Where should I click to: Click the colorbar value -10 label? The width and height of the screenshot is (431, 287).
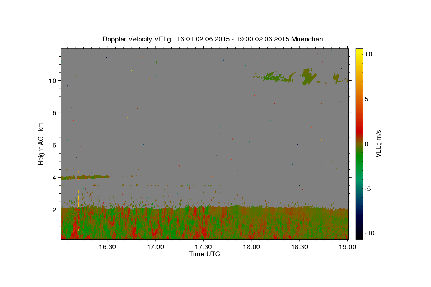pos(370,234)
